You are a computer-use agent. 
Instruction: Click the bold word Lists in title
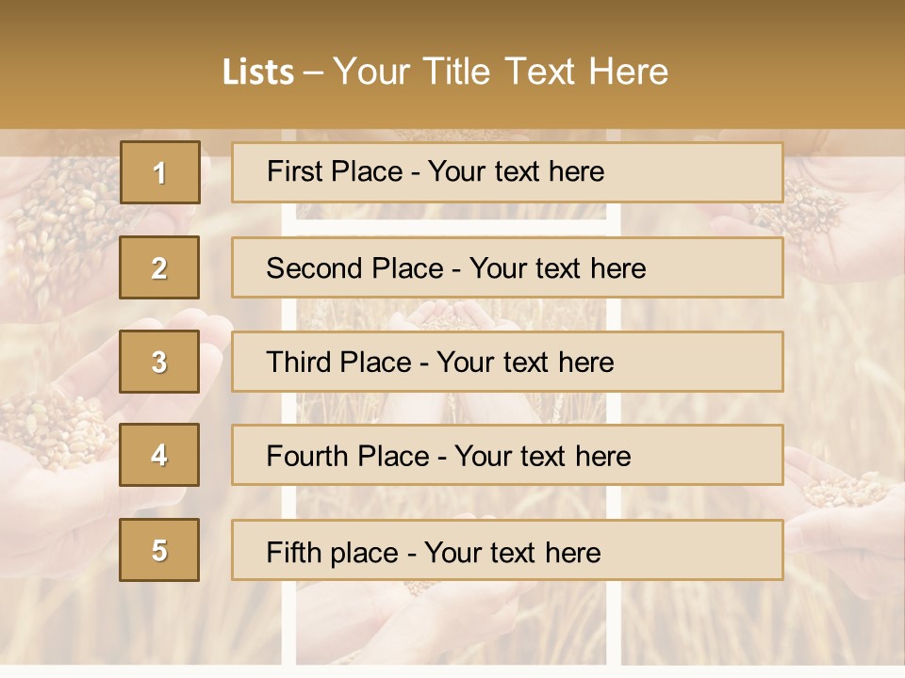pos(258,73)
